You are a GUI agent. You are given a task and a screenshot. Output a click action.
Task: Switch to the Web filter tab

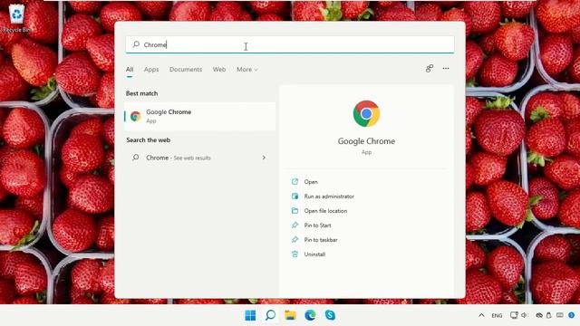[219, 69]
